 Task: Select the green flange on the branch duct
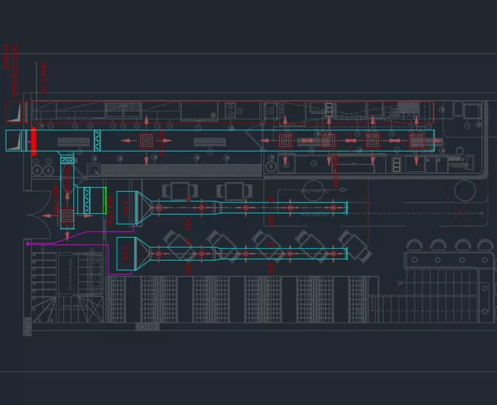point(105,200)
